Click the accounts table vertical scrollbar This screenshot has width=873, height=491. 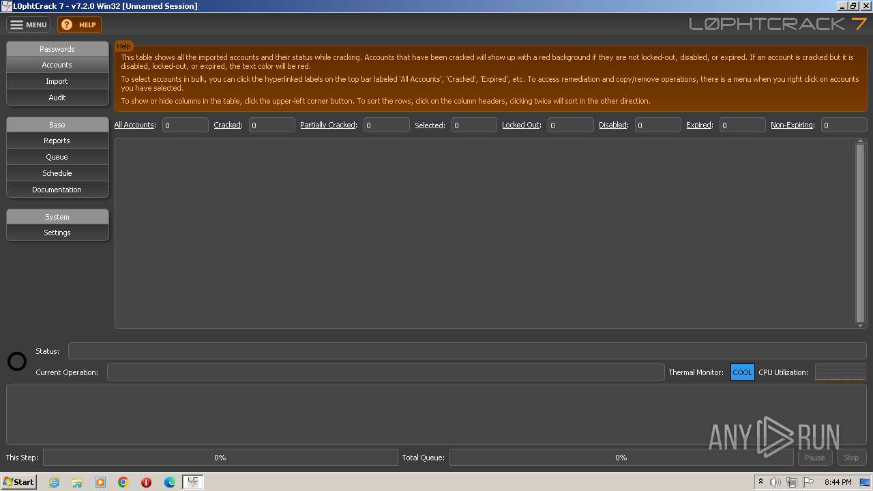point(861,233)
